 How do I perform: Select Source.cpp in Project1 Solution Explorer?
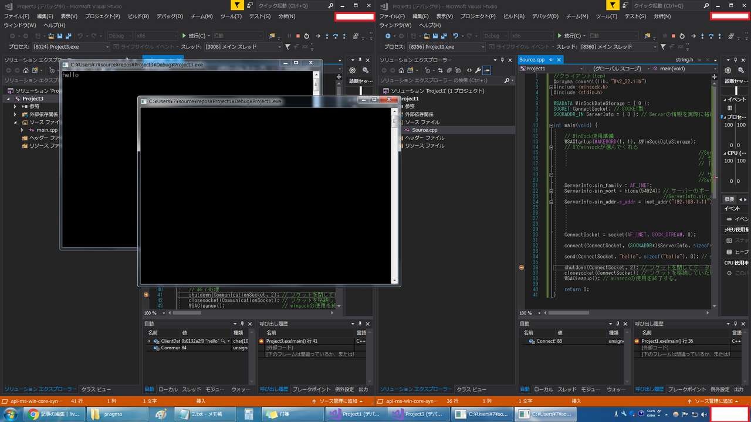(x=424, y=130)
